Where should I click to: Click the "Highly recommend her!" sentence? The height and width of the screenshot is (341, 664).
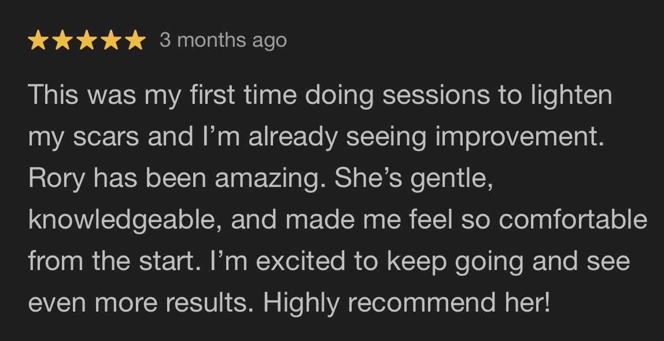[x=406, y=303]
